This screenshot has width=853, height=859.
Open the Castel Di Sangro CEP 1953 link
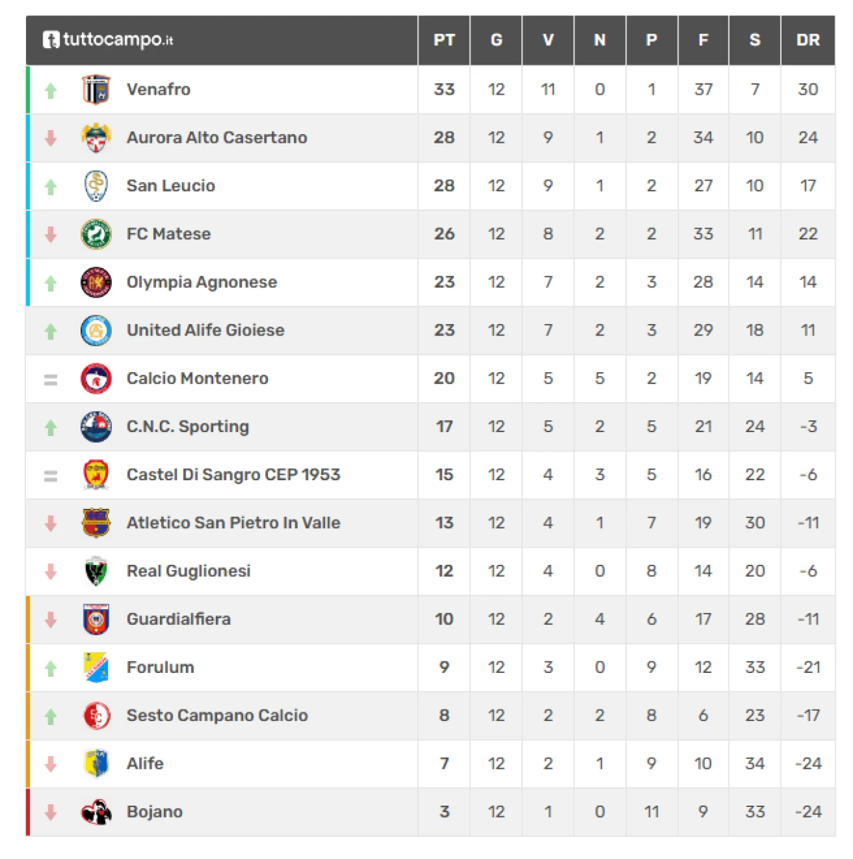point(233,475)
